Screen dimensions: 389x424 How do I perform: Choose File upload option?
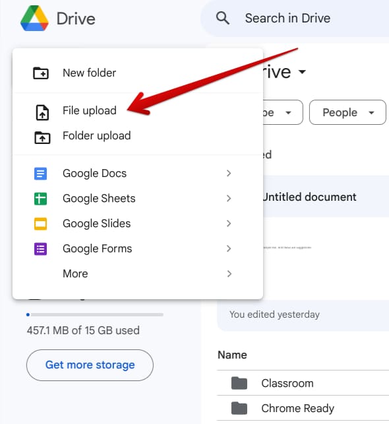tap(138, 110)
